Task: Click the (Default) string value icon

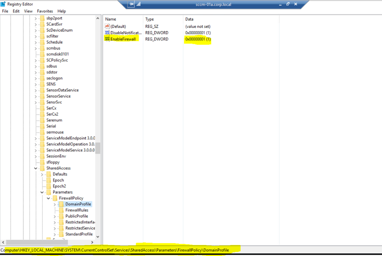Action: (107, 26)
